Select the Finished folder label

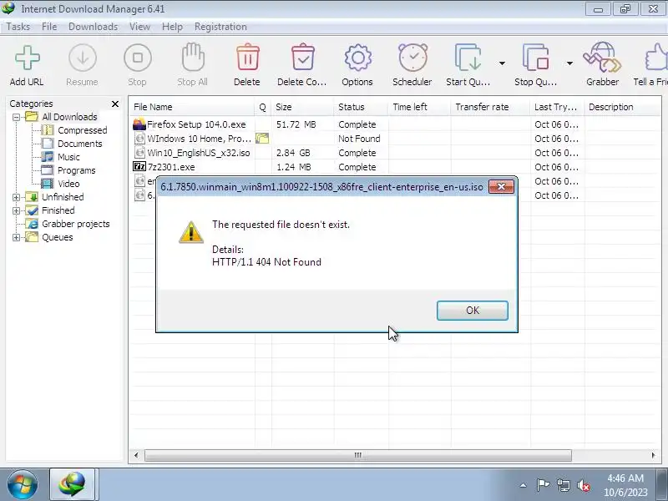click(58, 210)
